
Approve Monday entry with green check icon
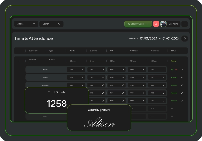(x=172, y=69)
